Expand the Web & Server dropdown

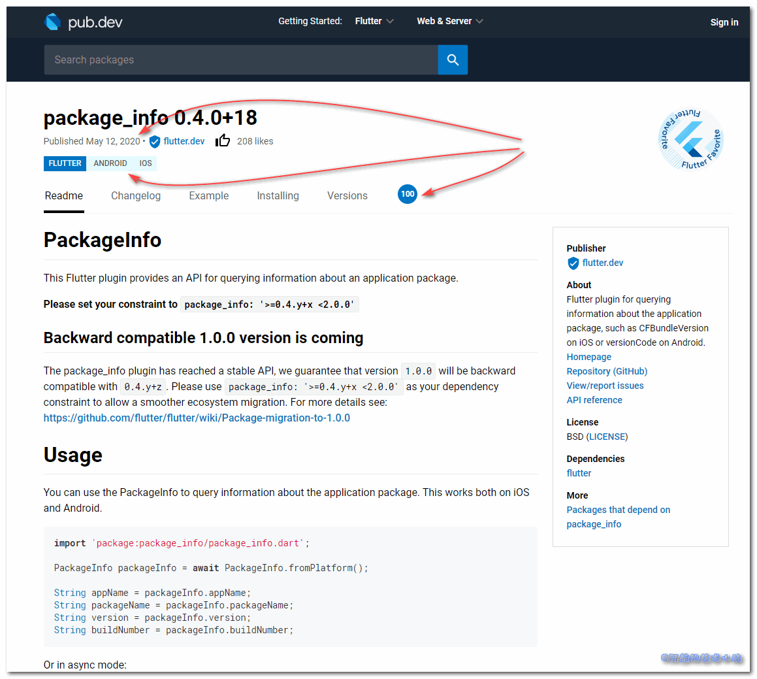point(450,22)
